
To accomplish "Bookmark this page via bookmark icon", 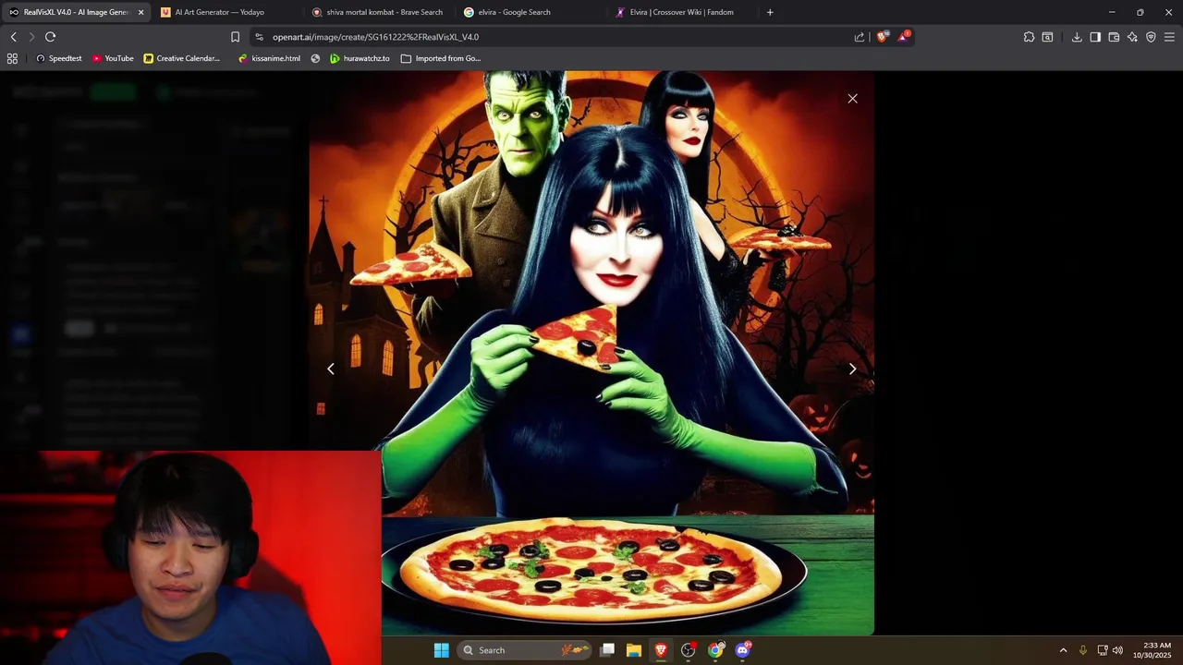I will [x=235, y=37].
